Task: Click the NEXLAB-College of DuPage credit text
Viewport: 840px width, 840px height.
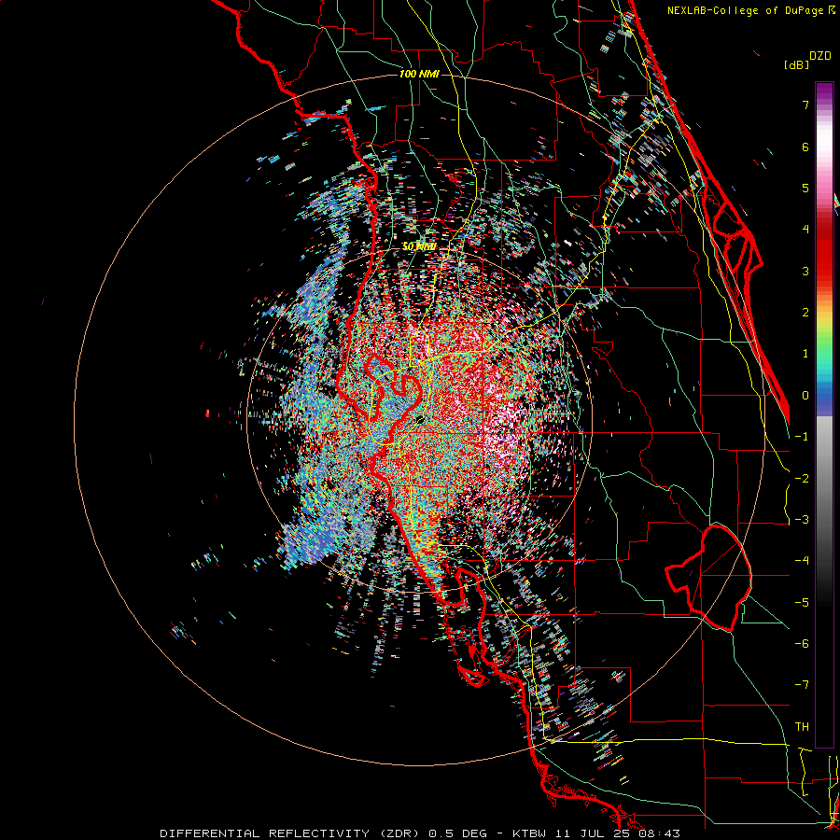Action: pyautogui.click(x=747, y=10)
